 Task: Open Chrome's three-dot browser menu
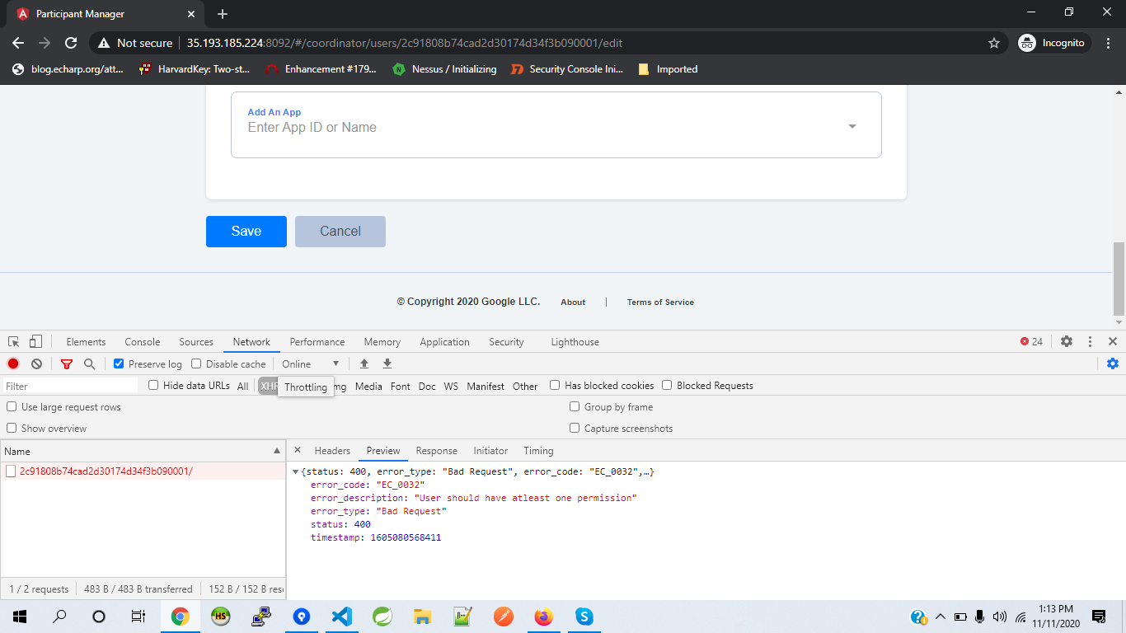pos(1108,42)
